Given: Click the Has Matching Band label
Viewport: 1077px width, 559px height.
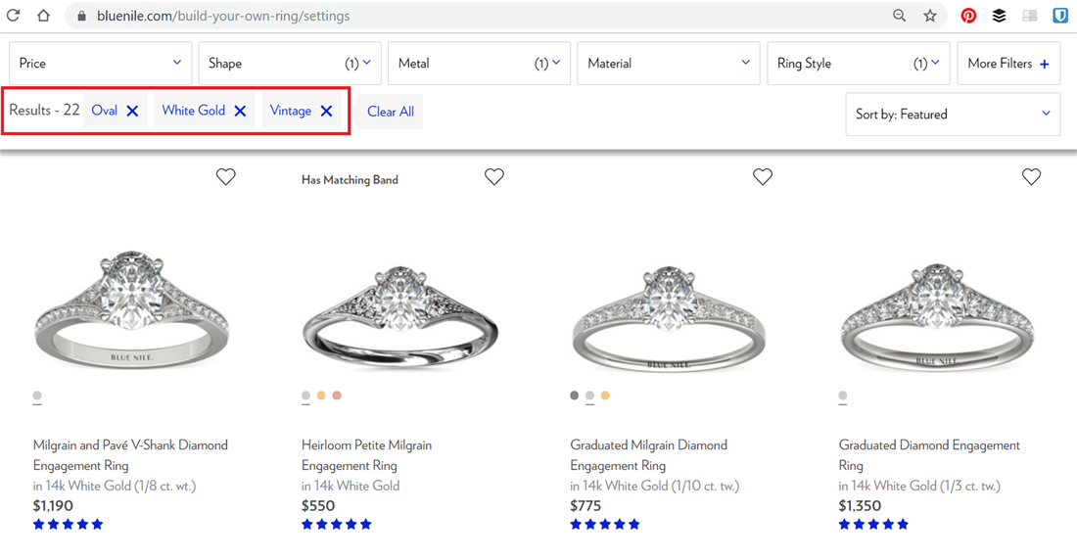Looking at the screenshot, I should (350, 180).
